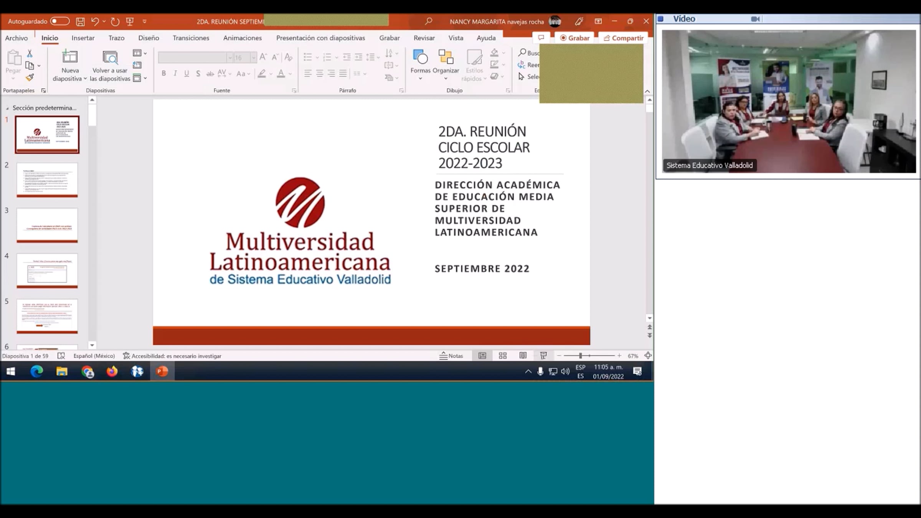Open the Transiciones ribbon tab
The height and width of the screenshot is (518, 921).
pos(191,38)
